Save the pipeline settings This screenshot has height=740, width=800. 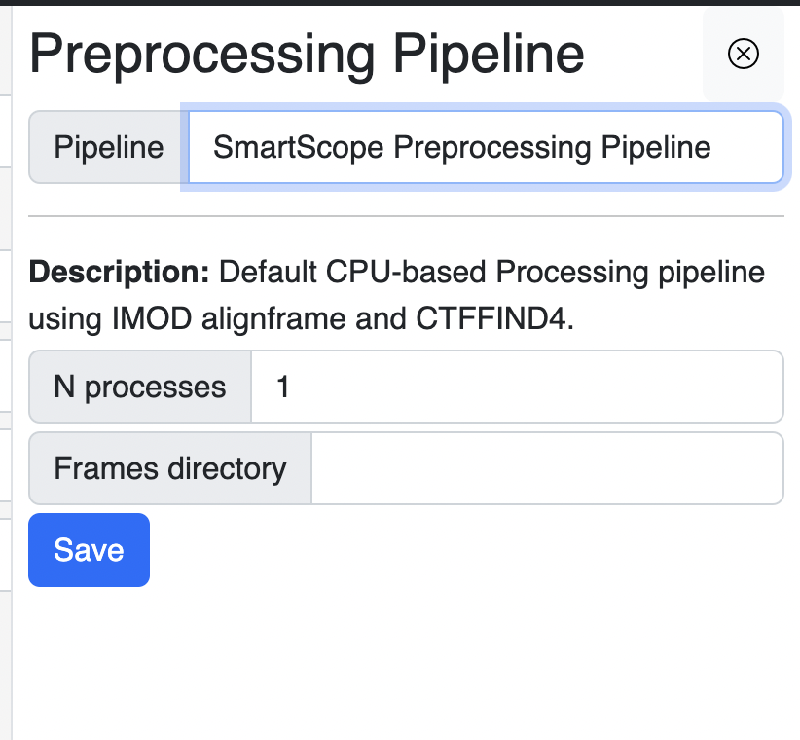point(89,550)
